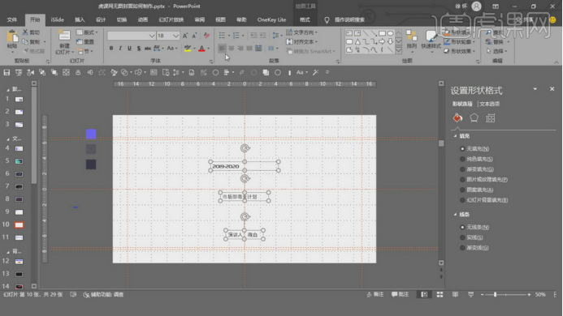This screenshot has height=316, width=563.
Task: Select the right arrow shape in the gallery
Action: coord(382,41)
